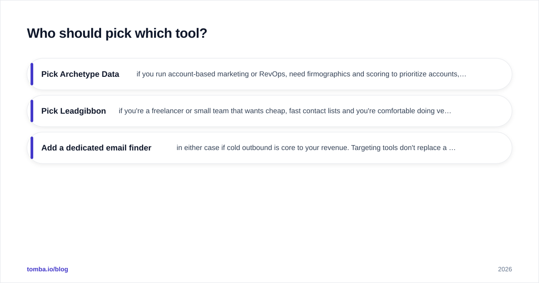The width and height of the screenshot is (539, 283).
Task: Click the freelancer or small team description
Action: click(x=285, y=111)
